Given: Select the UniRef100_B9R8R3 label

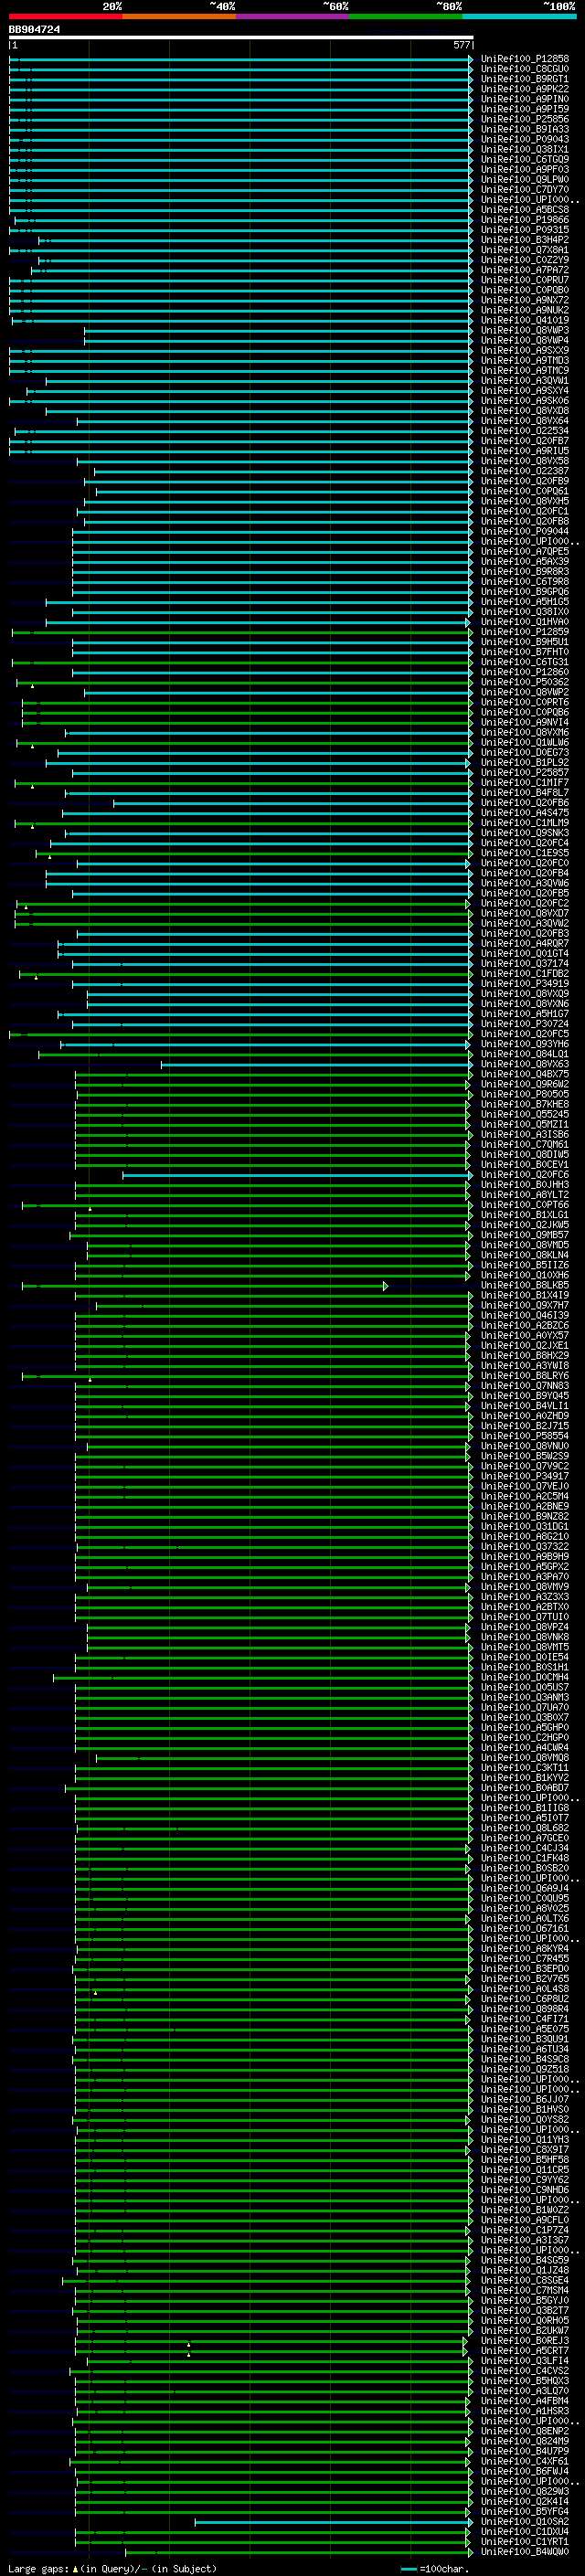Looking at the screenshot, I should [x=525, y=572].
